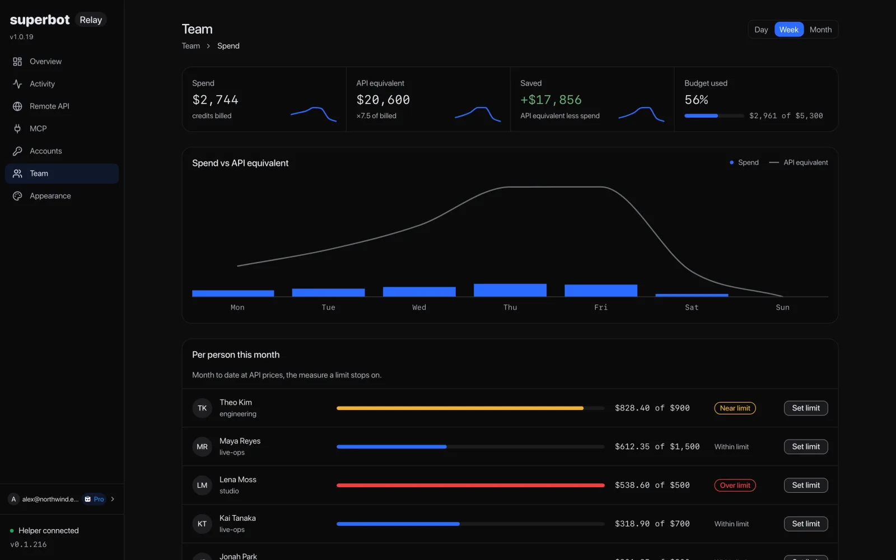896x560 pixels.
Task: Click the $20,600 API equivalent value
Action: click(x=383, y=100)
